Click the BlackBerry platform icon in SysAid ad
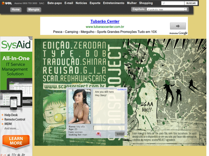This screenshot has height=156, width=209. click(x=14, y=155)
